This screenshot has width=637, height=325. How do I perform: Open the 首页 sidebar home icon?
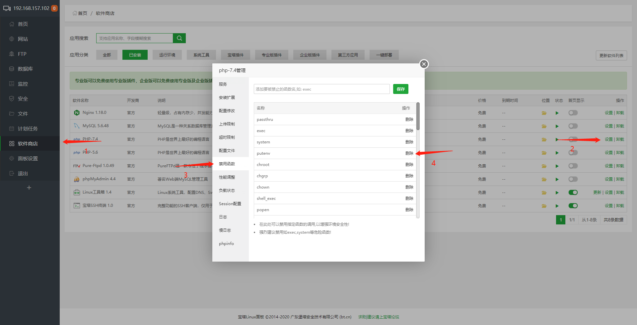click(12, 24)
